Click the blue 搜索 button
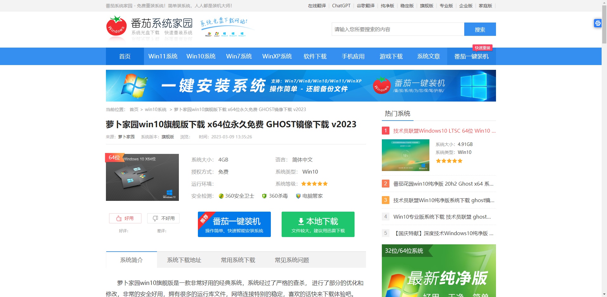607x297 pixels. [480, 29]
